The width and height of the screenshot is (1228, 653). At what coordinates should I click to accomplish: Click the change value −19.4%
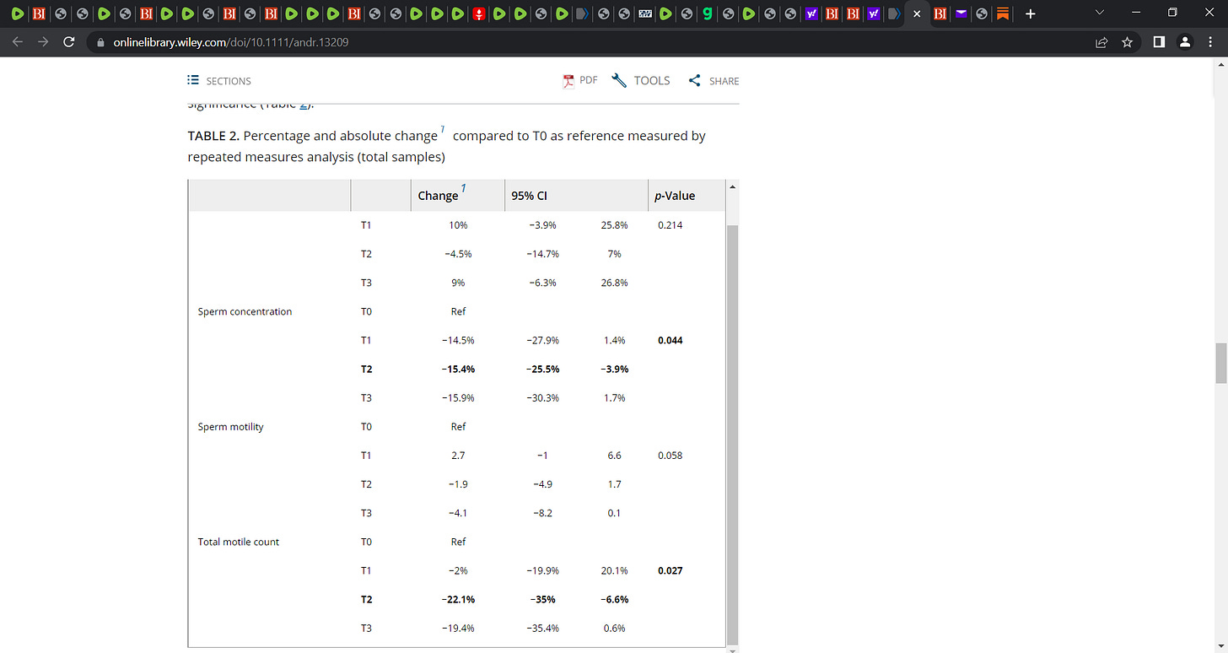(458, 628)
